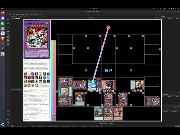Click the pink life point bar
Viewport: 180px width, 135px height.
click(x=55, y=80)
